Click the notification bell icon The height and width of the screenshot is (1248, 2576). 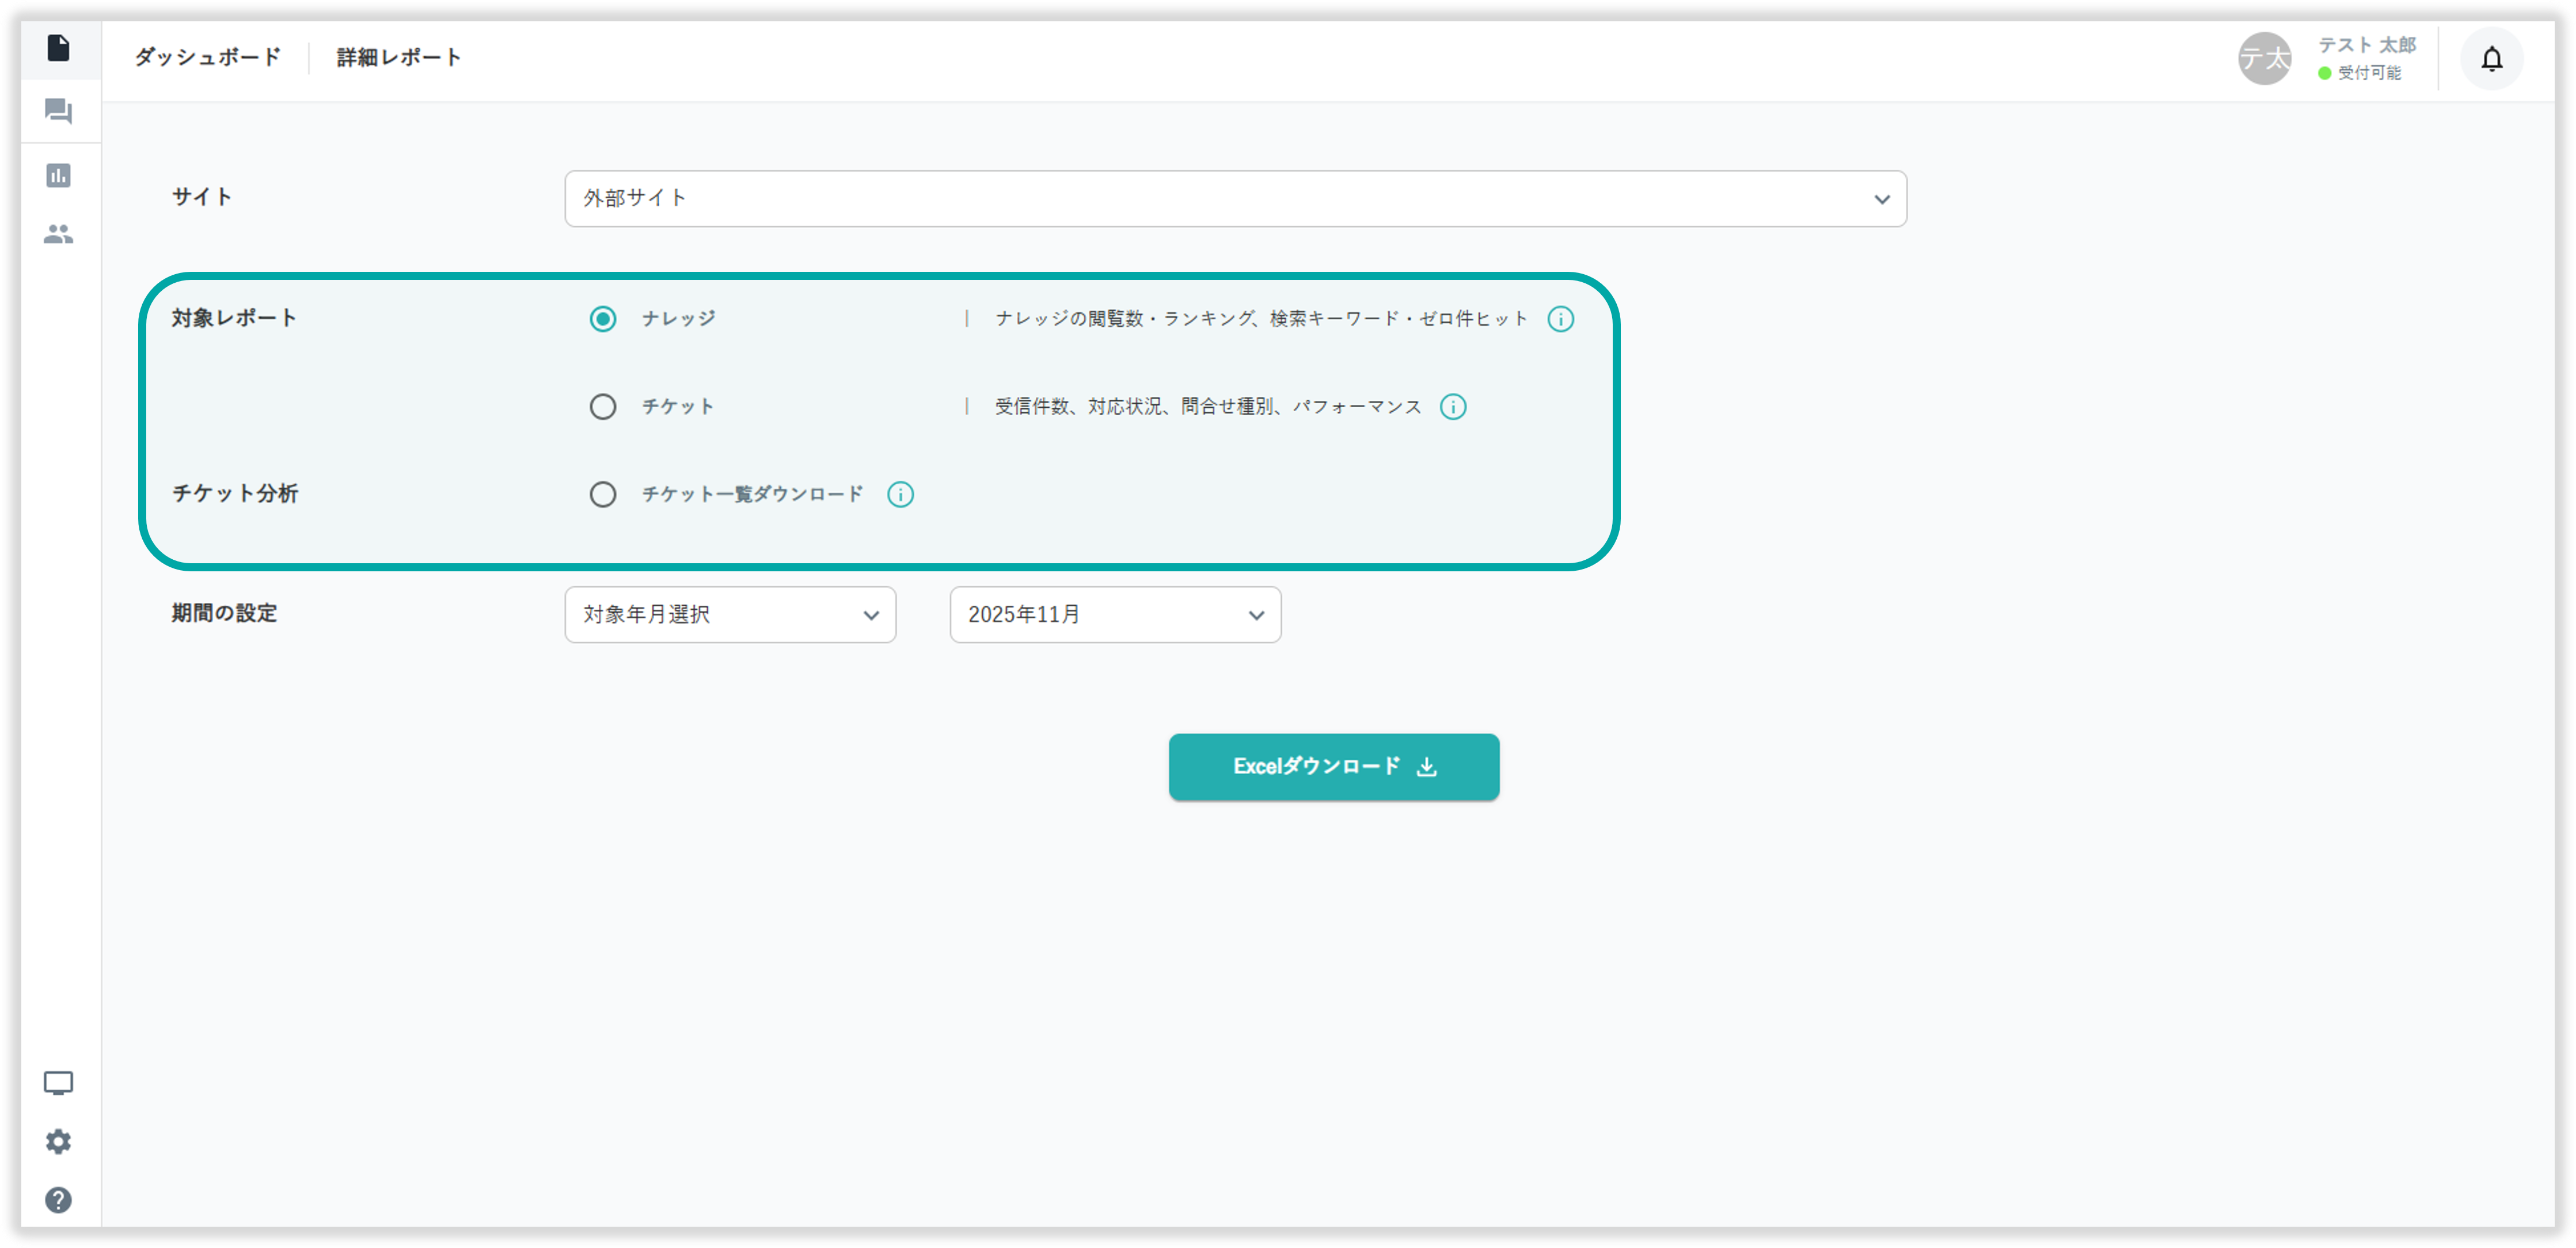2491,60
